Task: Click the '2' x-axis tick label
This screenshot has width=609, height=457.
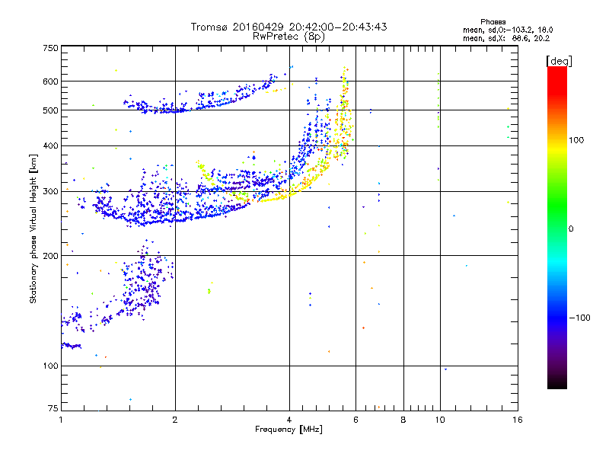Action: [x=175, y=420]
